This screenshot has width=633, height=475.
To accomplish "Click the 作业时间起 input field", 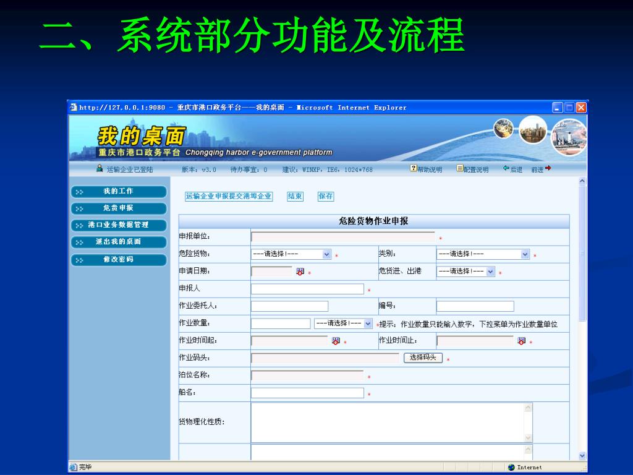I will (289, 341).
